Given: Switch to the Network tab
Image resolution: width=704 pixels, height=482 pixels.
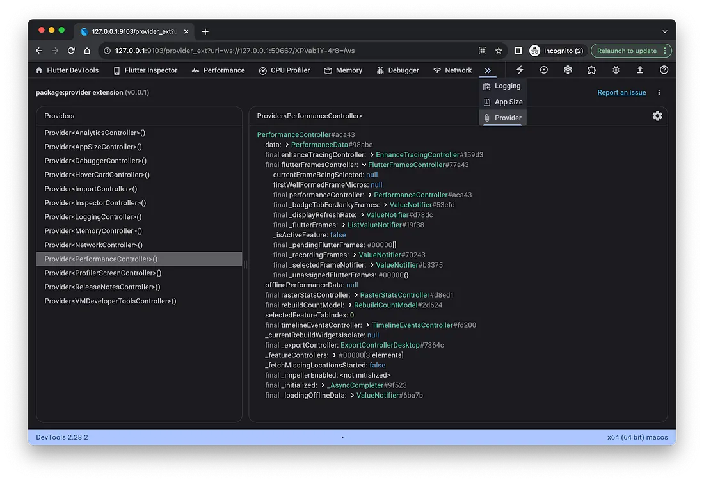Looking at the screenshot, I should pos(452,70).
